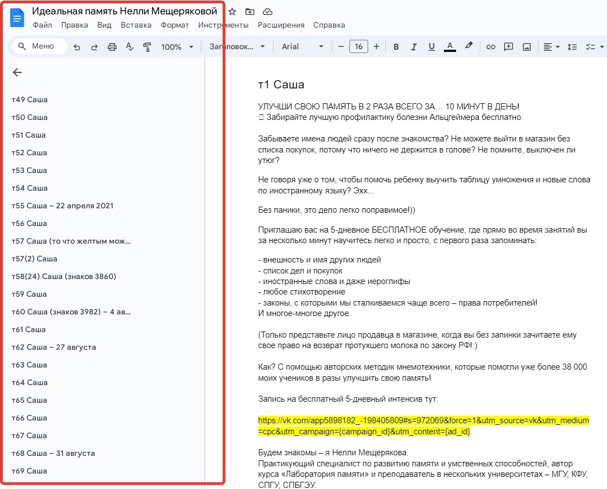Go to heading т60 Саша (знаков 3982)
The image size is (607, 489).
[x=71, y=312]
